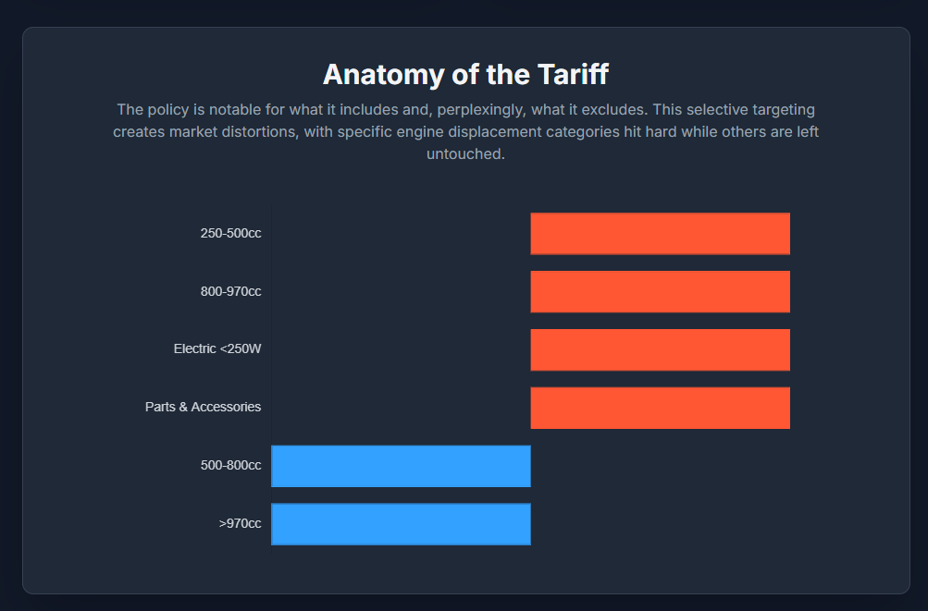Viewport: 928px width, 611px height.
Task: Select the orange Parts & Accessories bar
Action: (660, 408)
